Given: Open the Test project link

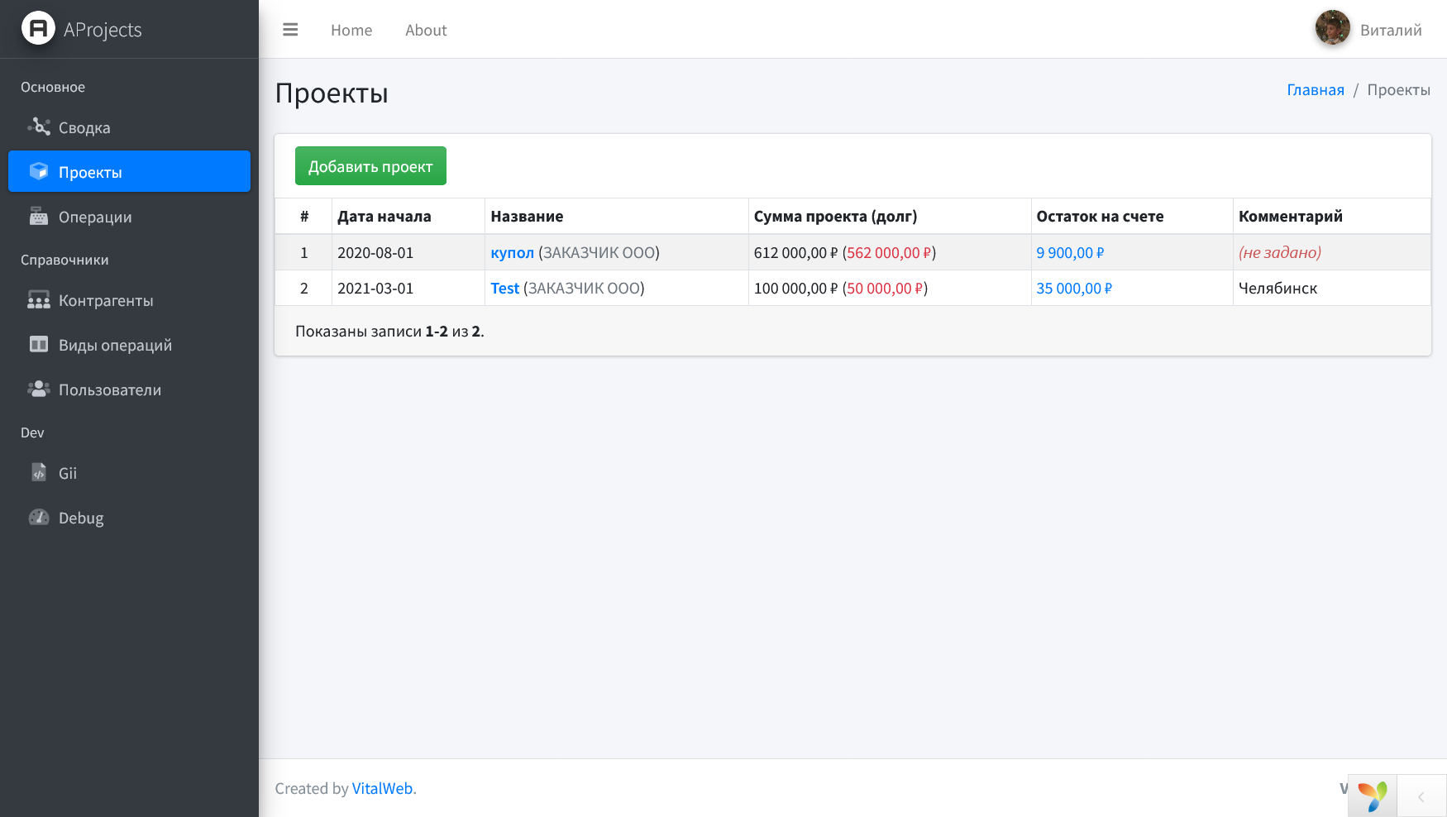Looking at the screenshot, I should 504,288.
